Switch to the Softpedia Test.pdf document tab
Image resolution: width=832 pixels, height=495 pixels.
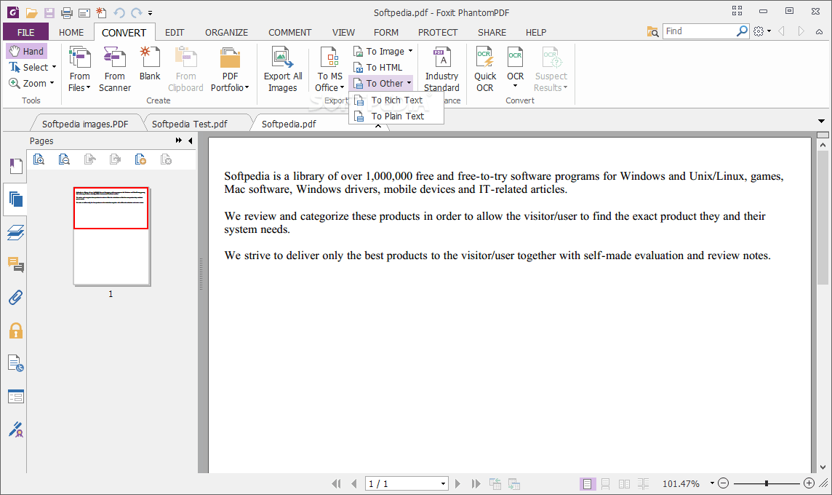(x=189, y=124)
